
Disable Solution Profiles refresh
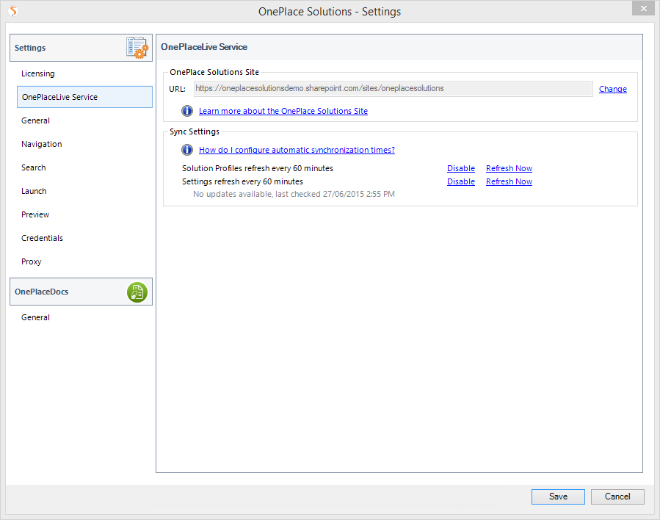click(x=461, y=168)
